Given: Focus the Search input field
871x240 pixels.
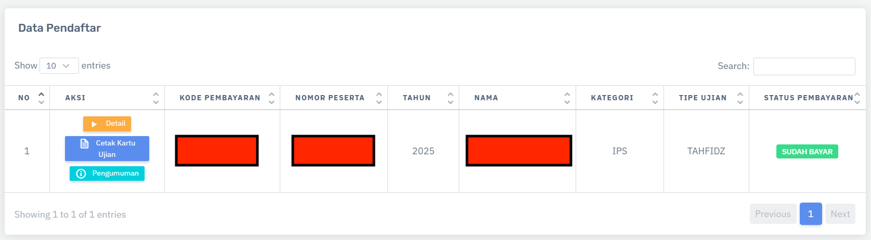Looking at the screenshot, I should [804, 66].
